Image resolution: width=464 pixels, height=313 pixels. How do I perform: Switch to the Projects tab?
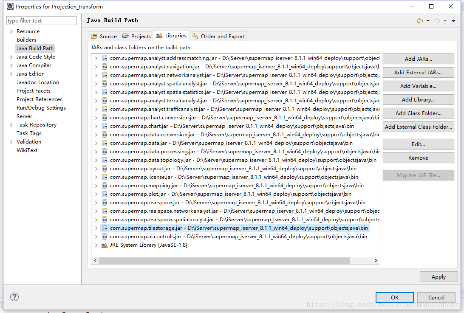[136, 36]
